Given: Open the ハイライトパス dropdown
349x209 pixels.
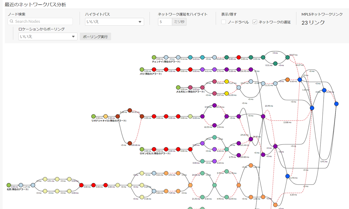Looking at the screenshot, I should pos(114,22).
